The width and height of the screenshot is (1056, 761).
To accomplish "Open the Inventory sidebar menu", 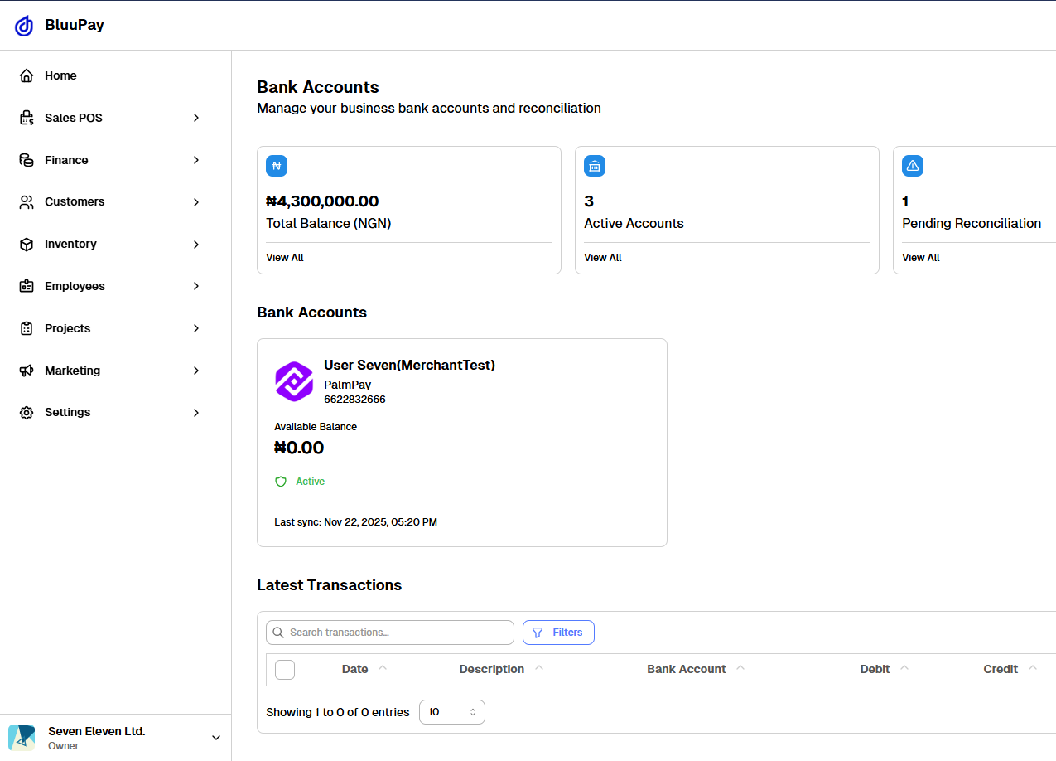I will pos(70,244).
